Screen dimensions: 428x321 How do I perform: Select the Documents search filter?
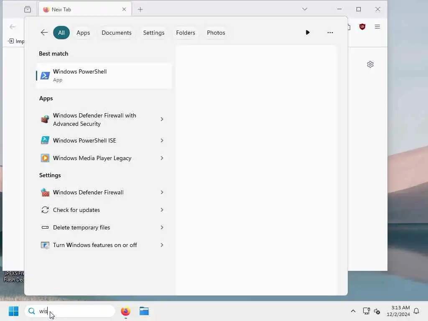(117, 33)
